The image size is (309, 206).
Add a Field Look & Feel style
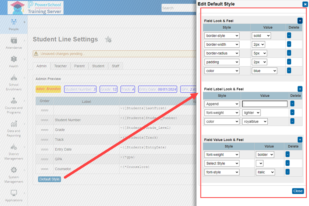coord(300,21)
